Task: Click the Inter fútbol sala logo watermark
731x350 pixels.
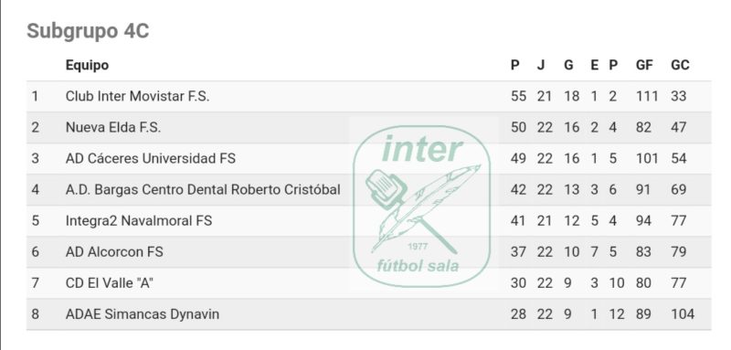Action: pos(422,206)
